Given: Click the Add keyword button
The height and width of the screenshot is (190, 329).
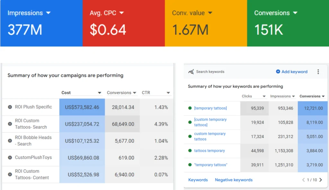Looking at the screenshot, I should click(x=294, y=72).
